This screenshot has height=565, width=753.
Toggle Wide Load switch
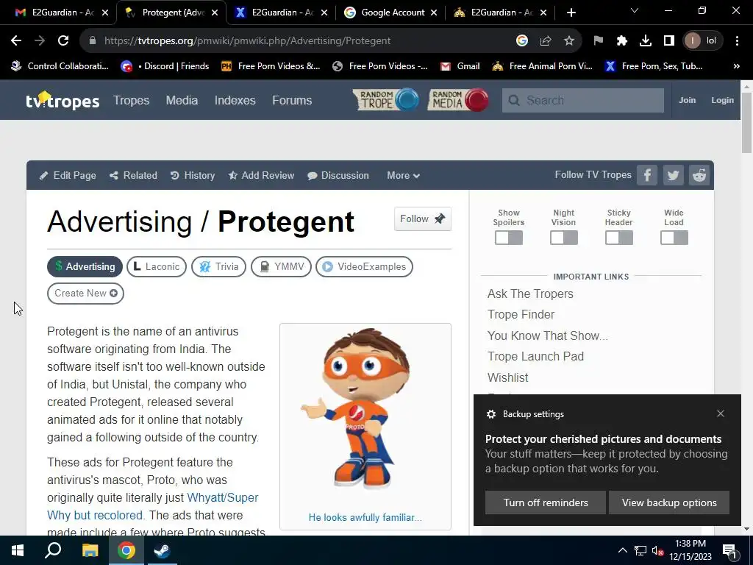click(674, 238)
